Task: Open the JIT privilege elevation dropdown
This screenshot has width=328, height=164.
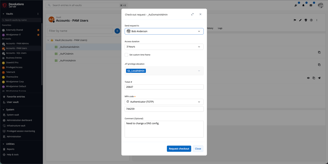Action: click(164, 71)
